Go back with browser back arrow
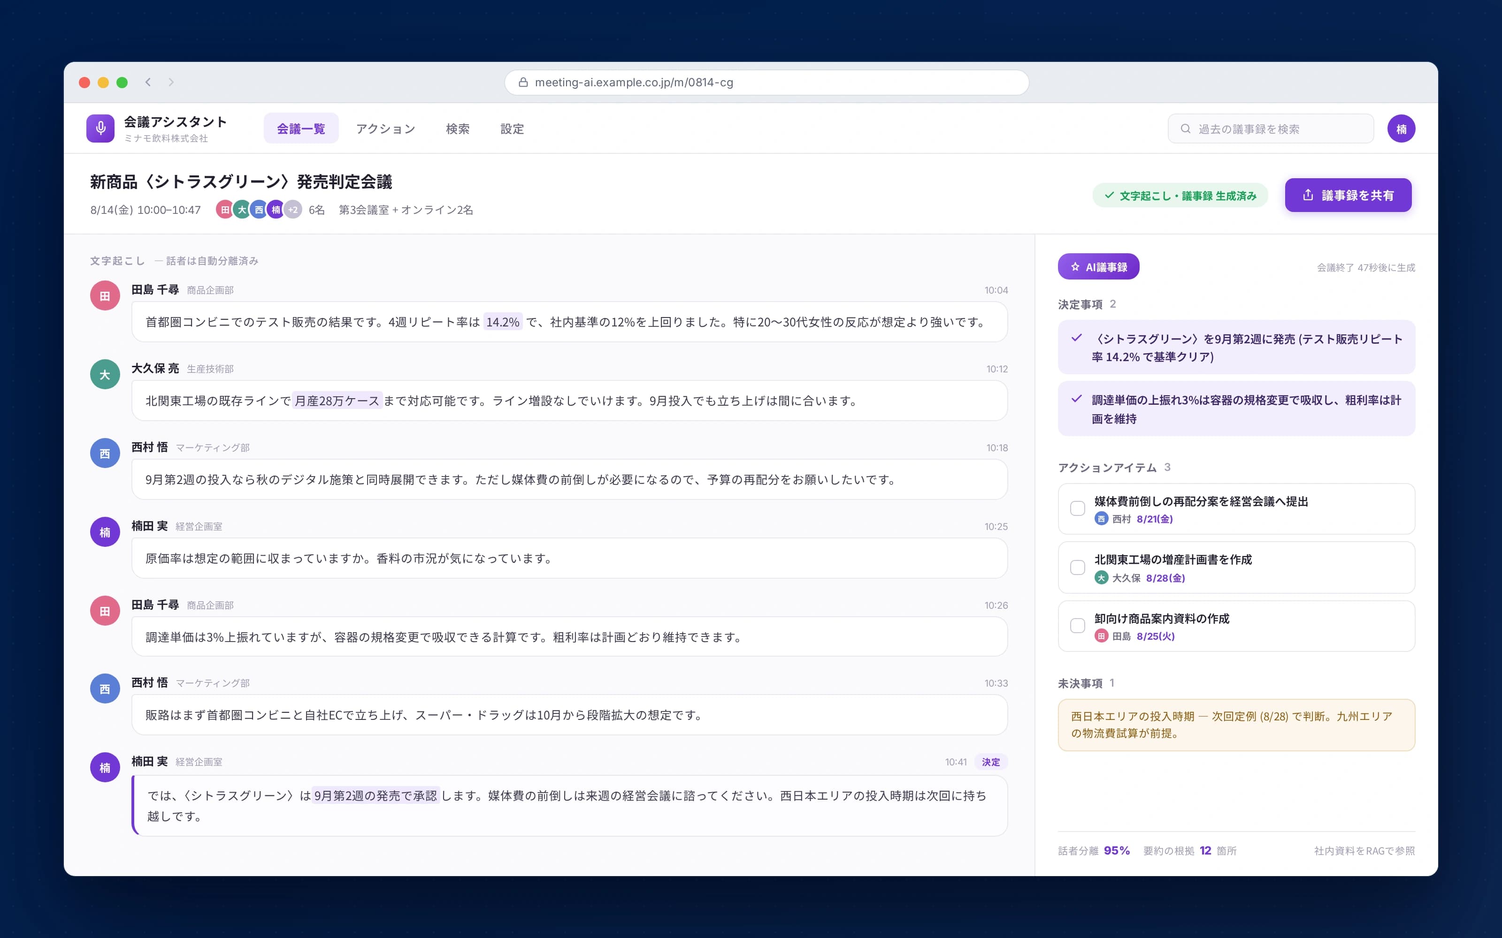This screenshot has height=938, width=1502. point(148,82)
